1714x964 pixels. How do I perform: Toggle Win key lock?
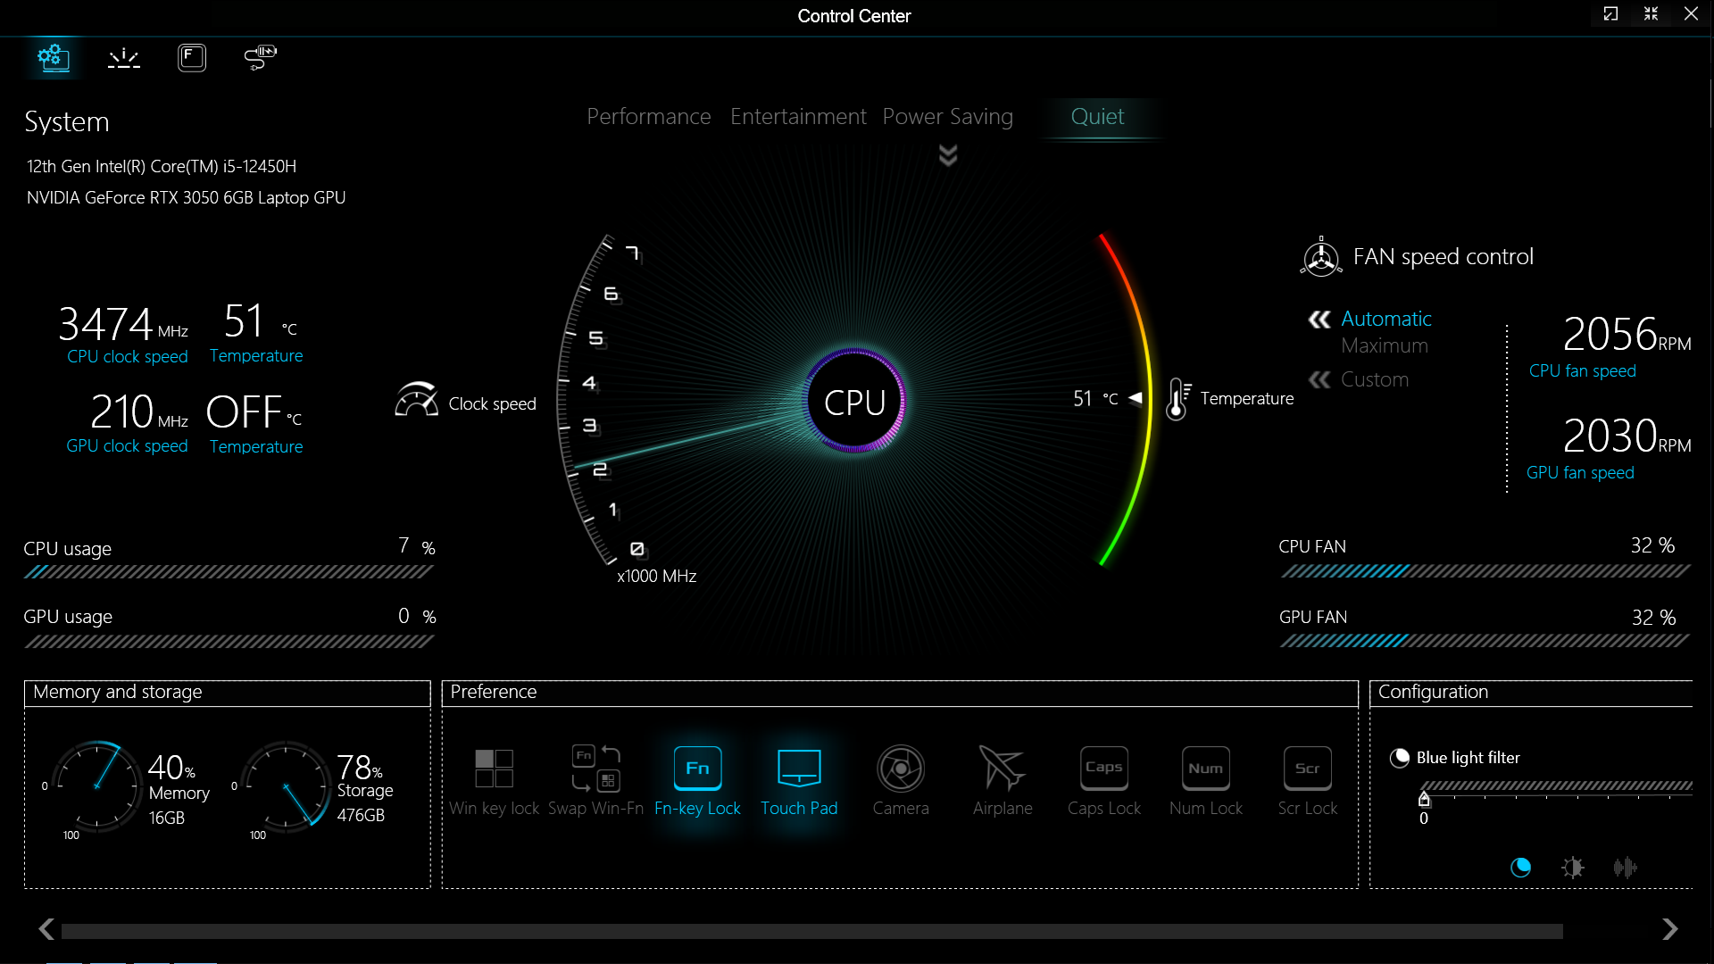[x=494, y=769]
